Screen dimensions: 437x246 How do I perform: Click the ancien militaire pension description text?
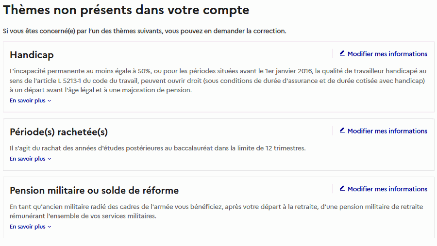pos(216,211)
